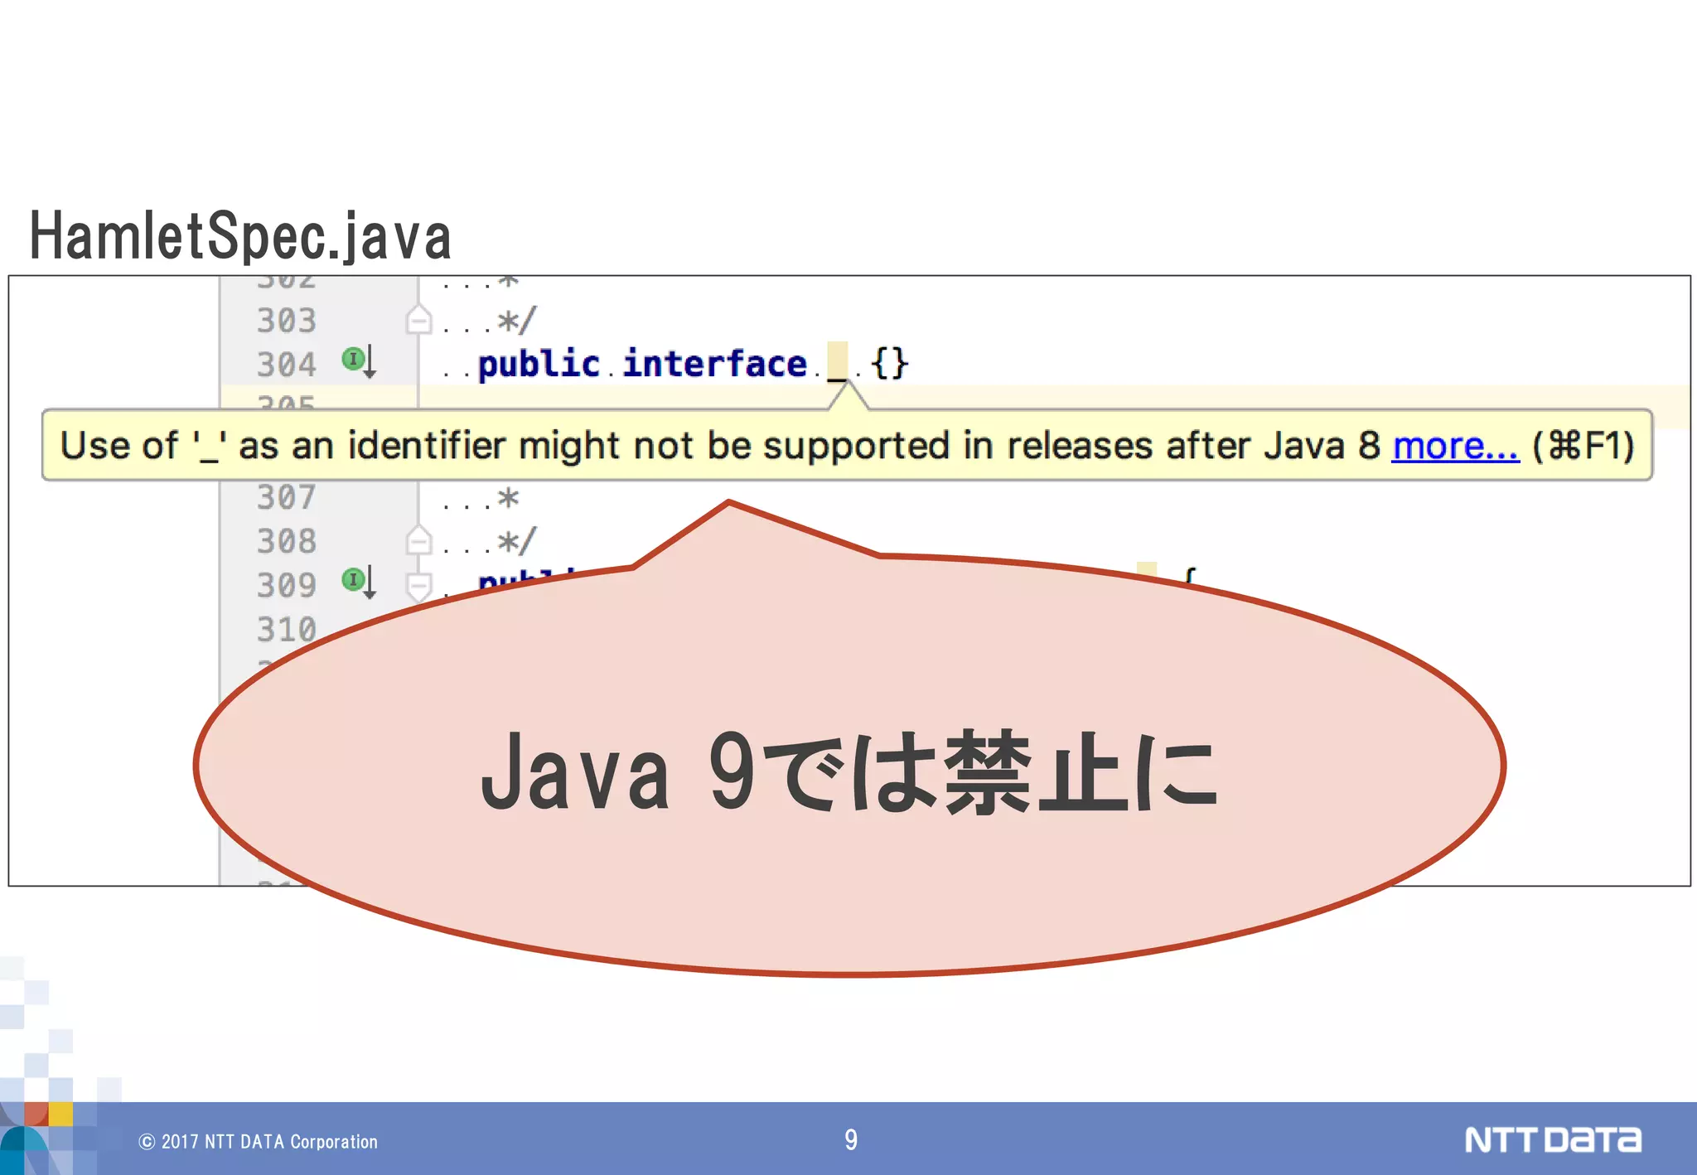This screenshot has width=1697, height=1175.
Task: Click the empty braces '{}' on line 304
Action: click(890, 364)
